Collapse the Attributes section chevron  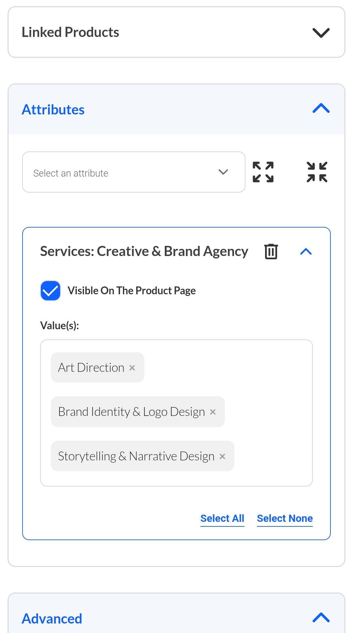point(321,109)
